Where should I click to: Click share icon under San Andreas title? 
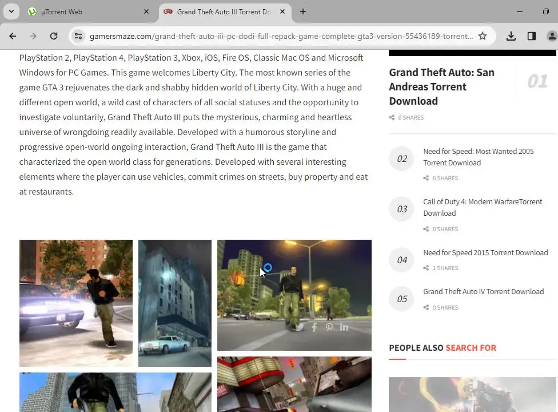coord(392,117)
